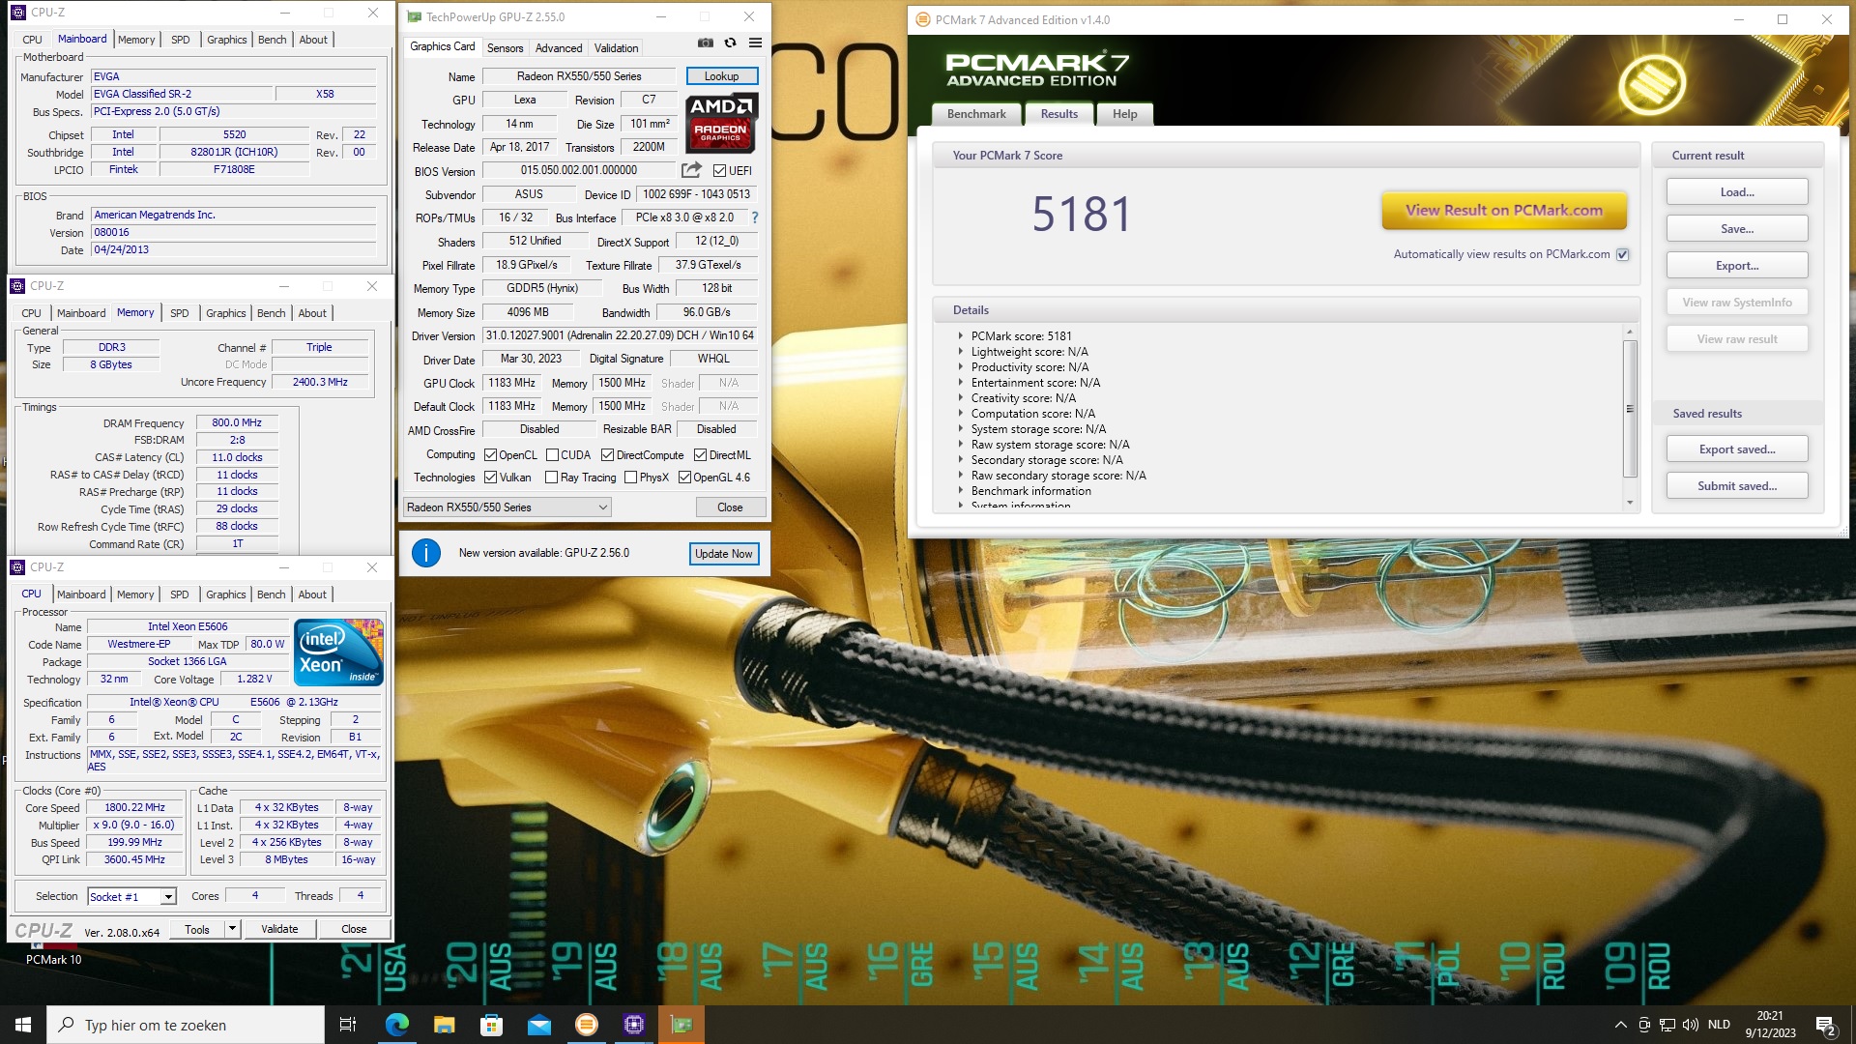Open the Validation tab in GPU-Z
This screenshot has height=1044, width=1856.
click(616, 48)
